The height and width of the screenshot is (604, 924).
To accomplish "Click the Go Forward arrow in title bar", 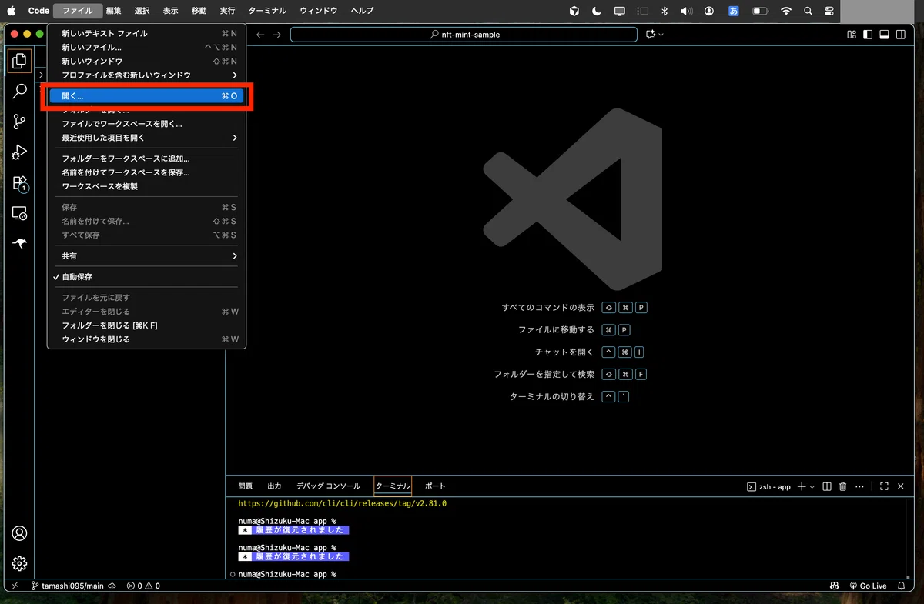I will tap(277, 35).
